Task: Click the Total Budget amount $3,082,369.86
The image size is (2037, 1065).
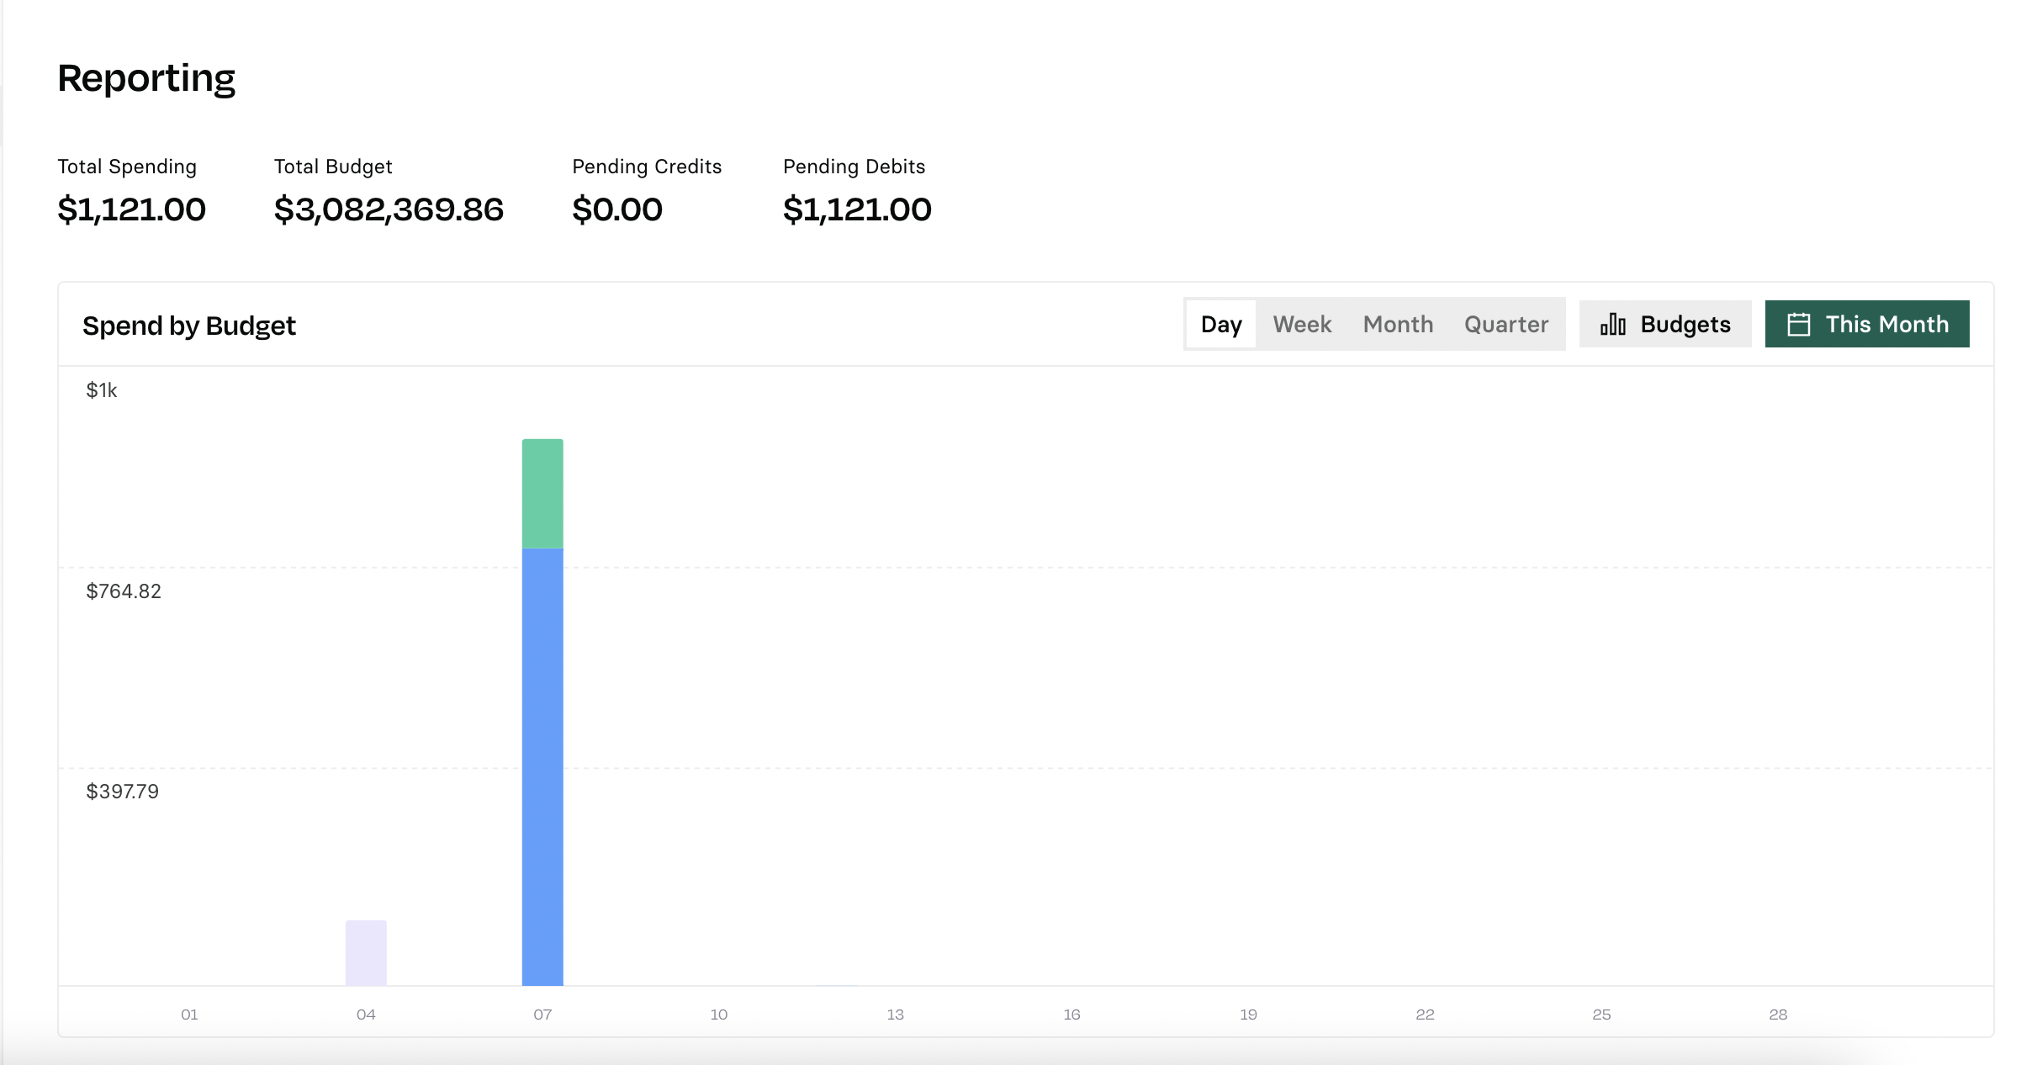Action: (389, 209)
